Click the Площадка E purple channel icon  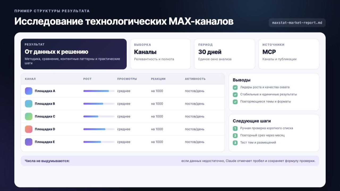coord(29,142)
